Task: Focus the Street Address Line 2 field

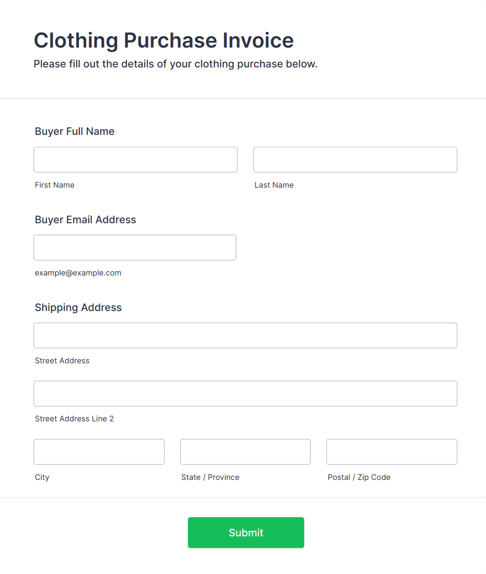Action: pos(245,394)
